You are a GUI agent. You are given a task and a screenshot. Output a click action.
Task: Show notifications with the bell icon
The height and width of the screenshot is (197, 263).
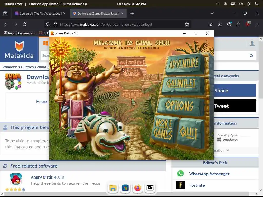[x=249, y=4]
